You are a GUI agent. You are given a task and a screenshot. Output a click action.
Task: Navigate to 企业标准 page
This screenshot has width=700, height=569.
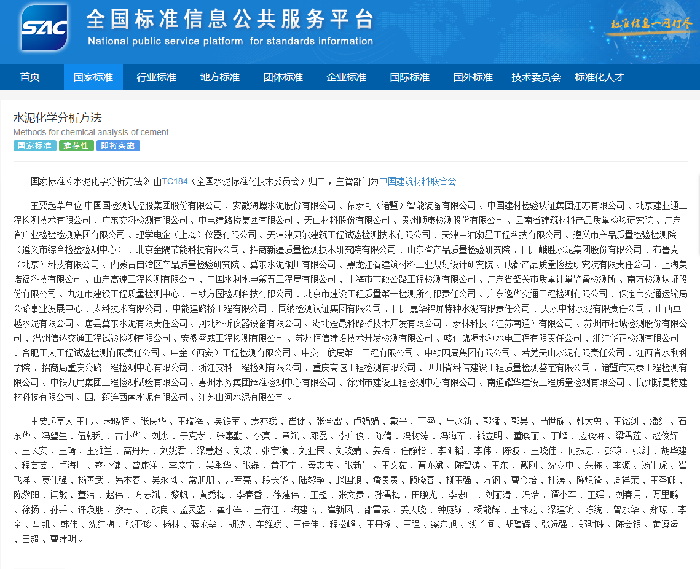point(346,77)
